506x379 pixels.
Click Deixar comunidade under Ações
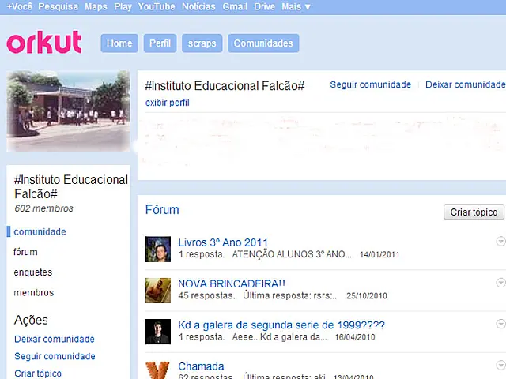(x=55, y=339)
